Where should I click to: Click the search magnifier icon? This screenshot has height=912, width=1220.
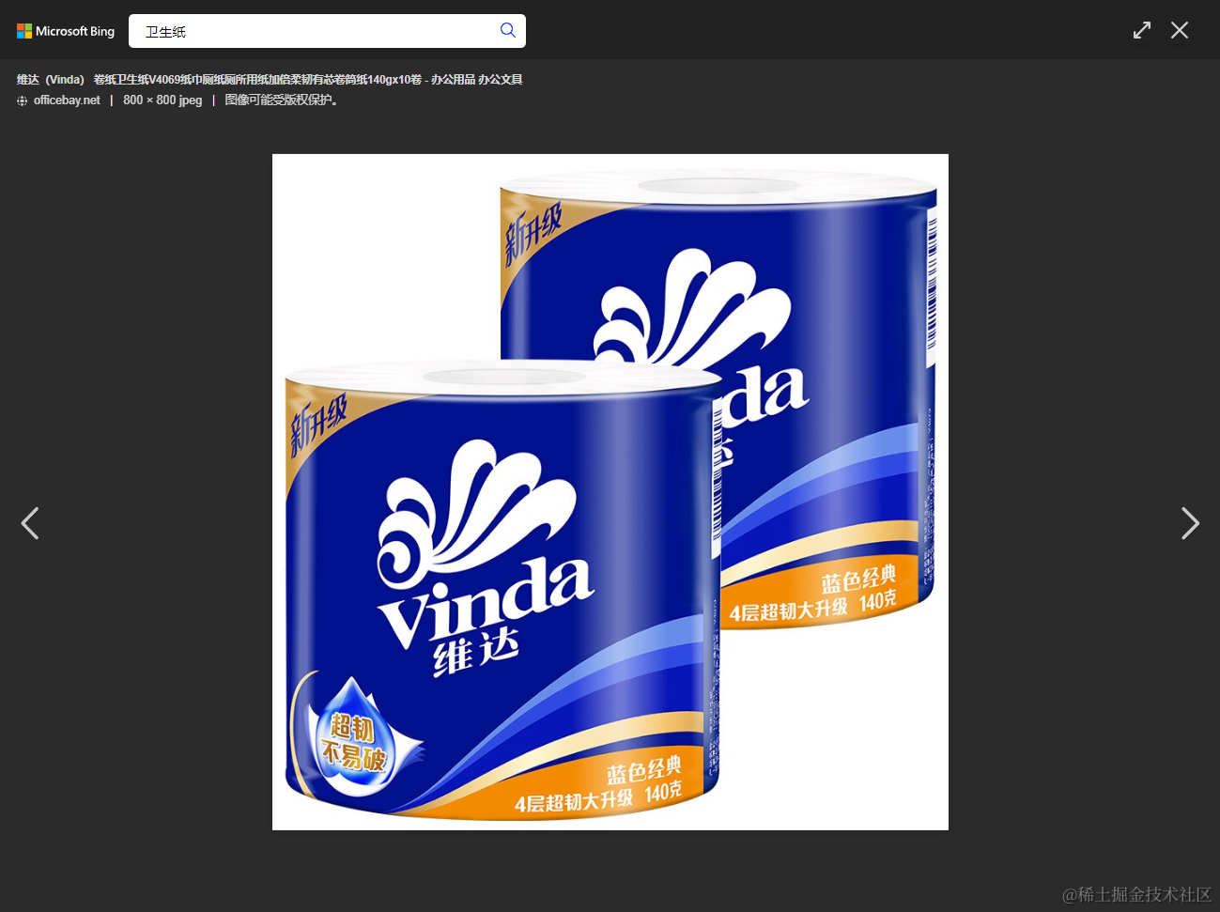point(508,30)
